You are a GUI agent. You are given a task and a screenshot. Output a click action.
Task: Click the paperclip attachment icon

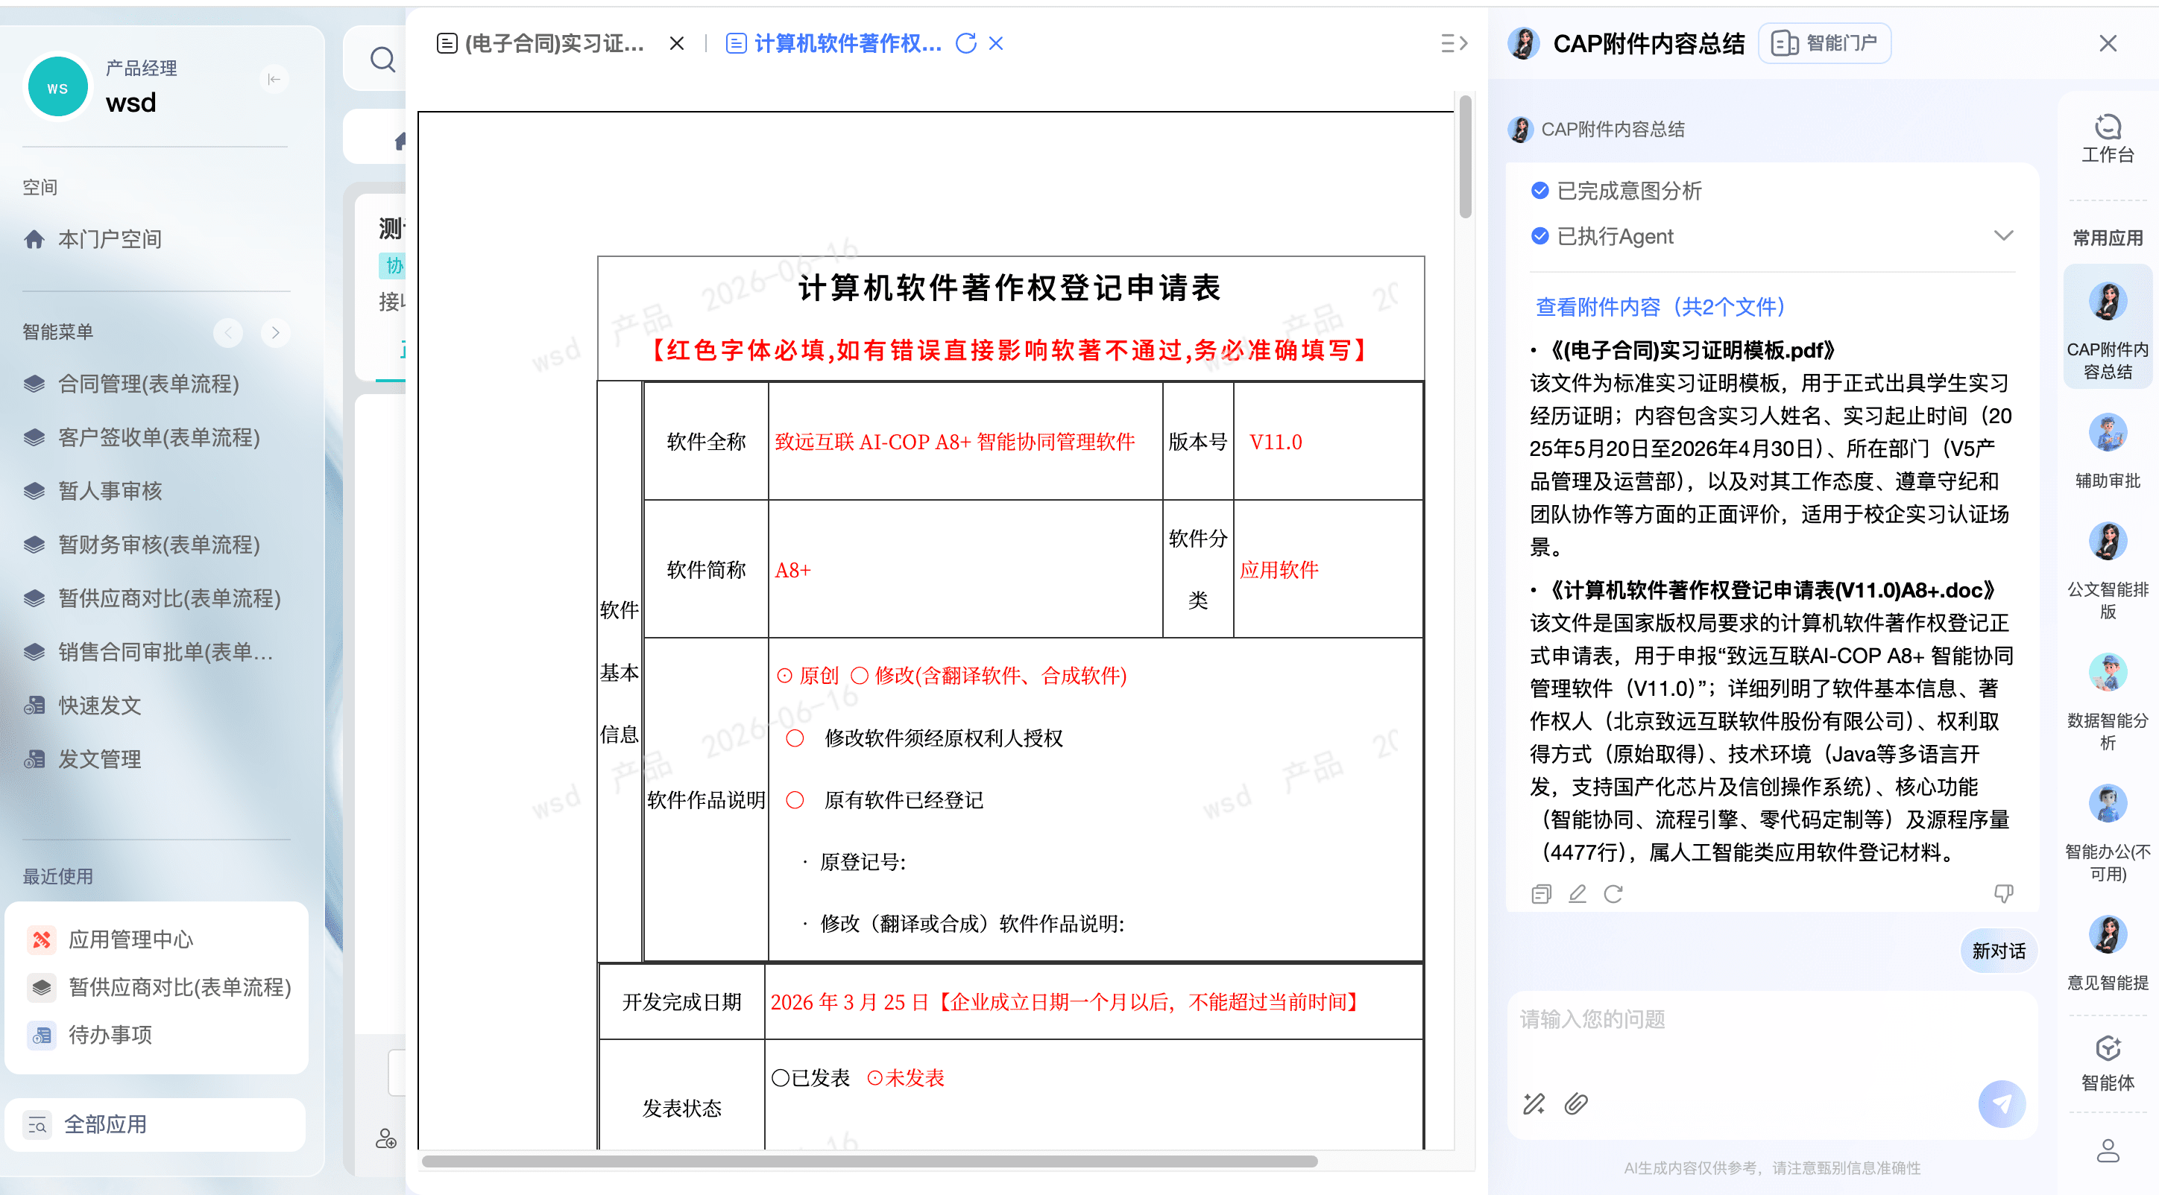pos(1576,1103)
